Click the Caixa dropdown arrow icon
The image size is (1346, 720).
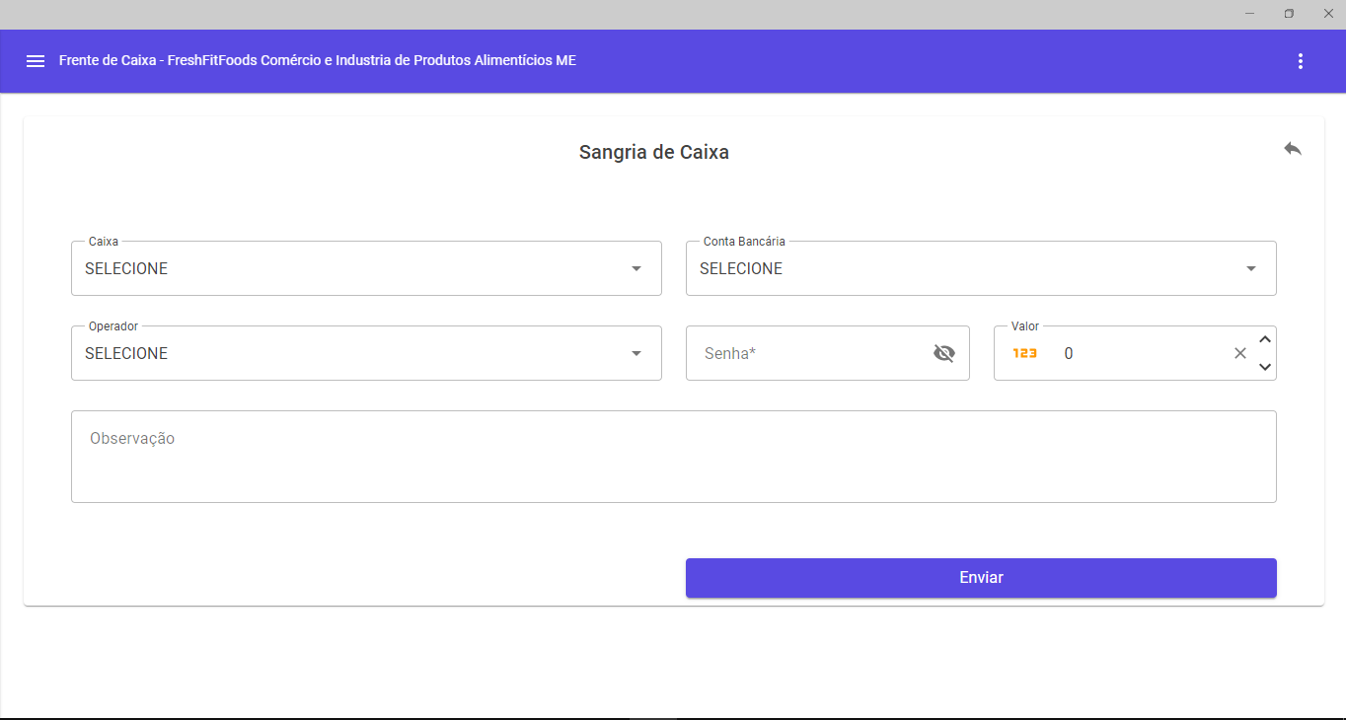click(636, 268)
